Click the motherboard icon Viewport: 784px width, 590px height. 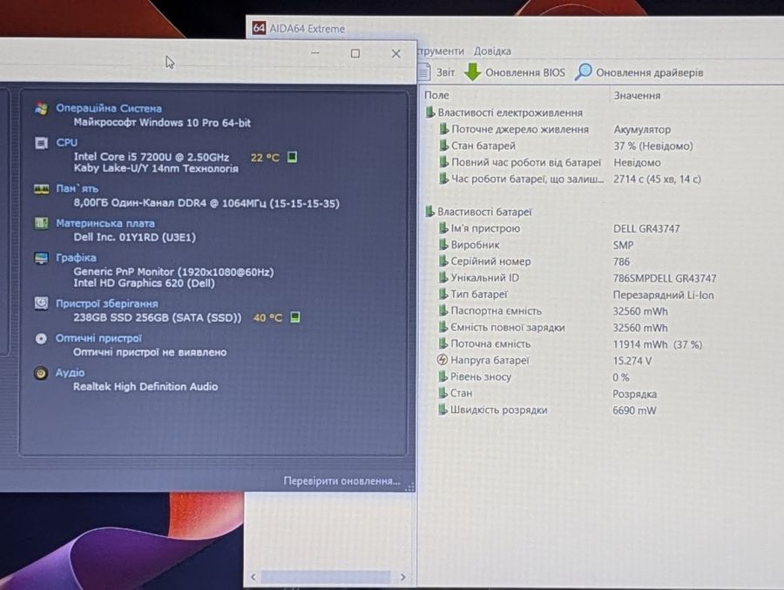point(41,223)
